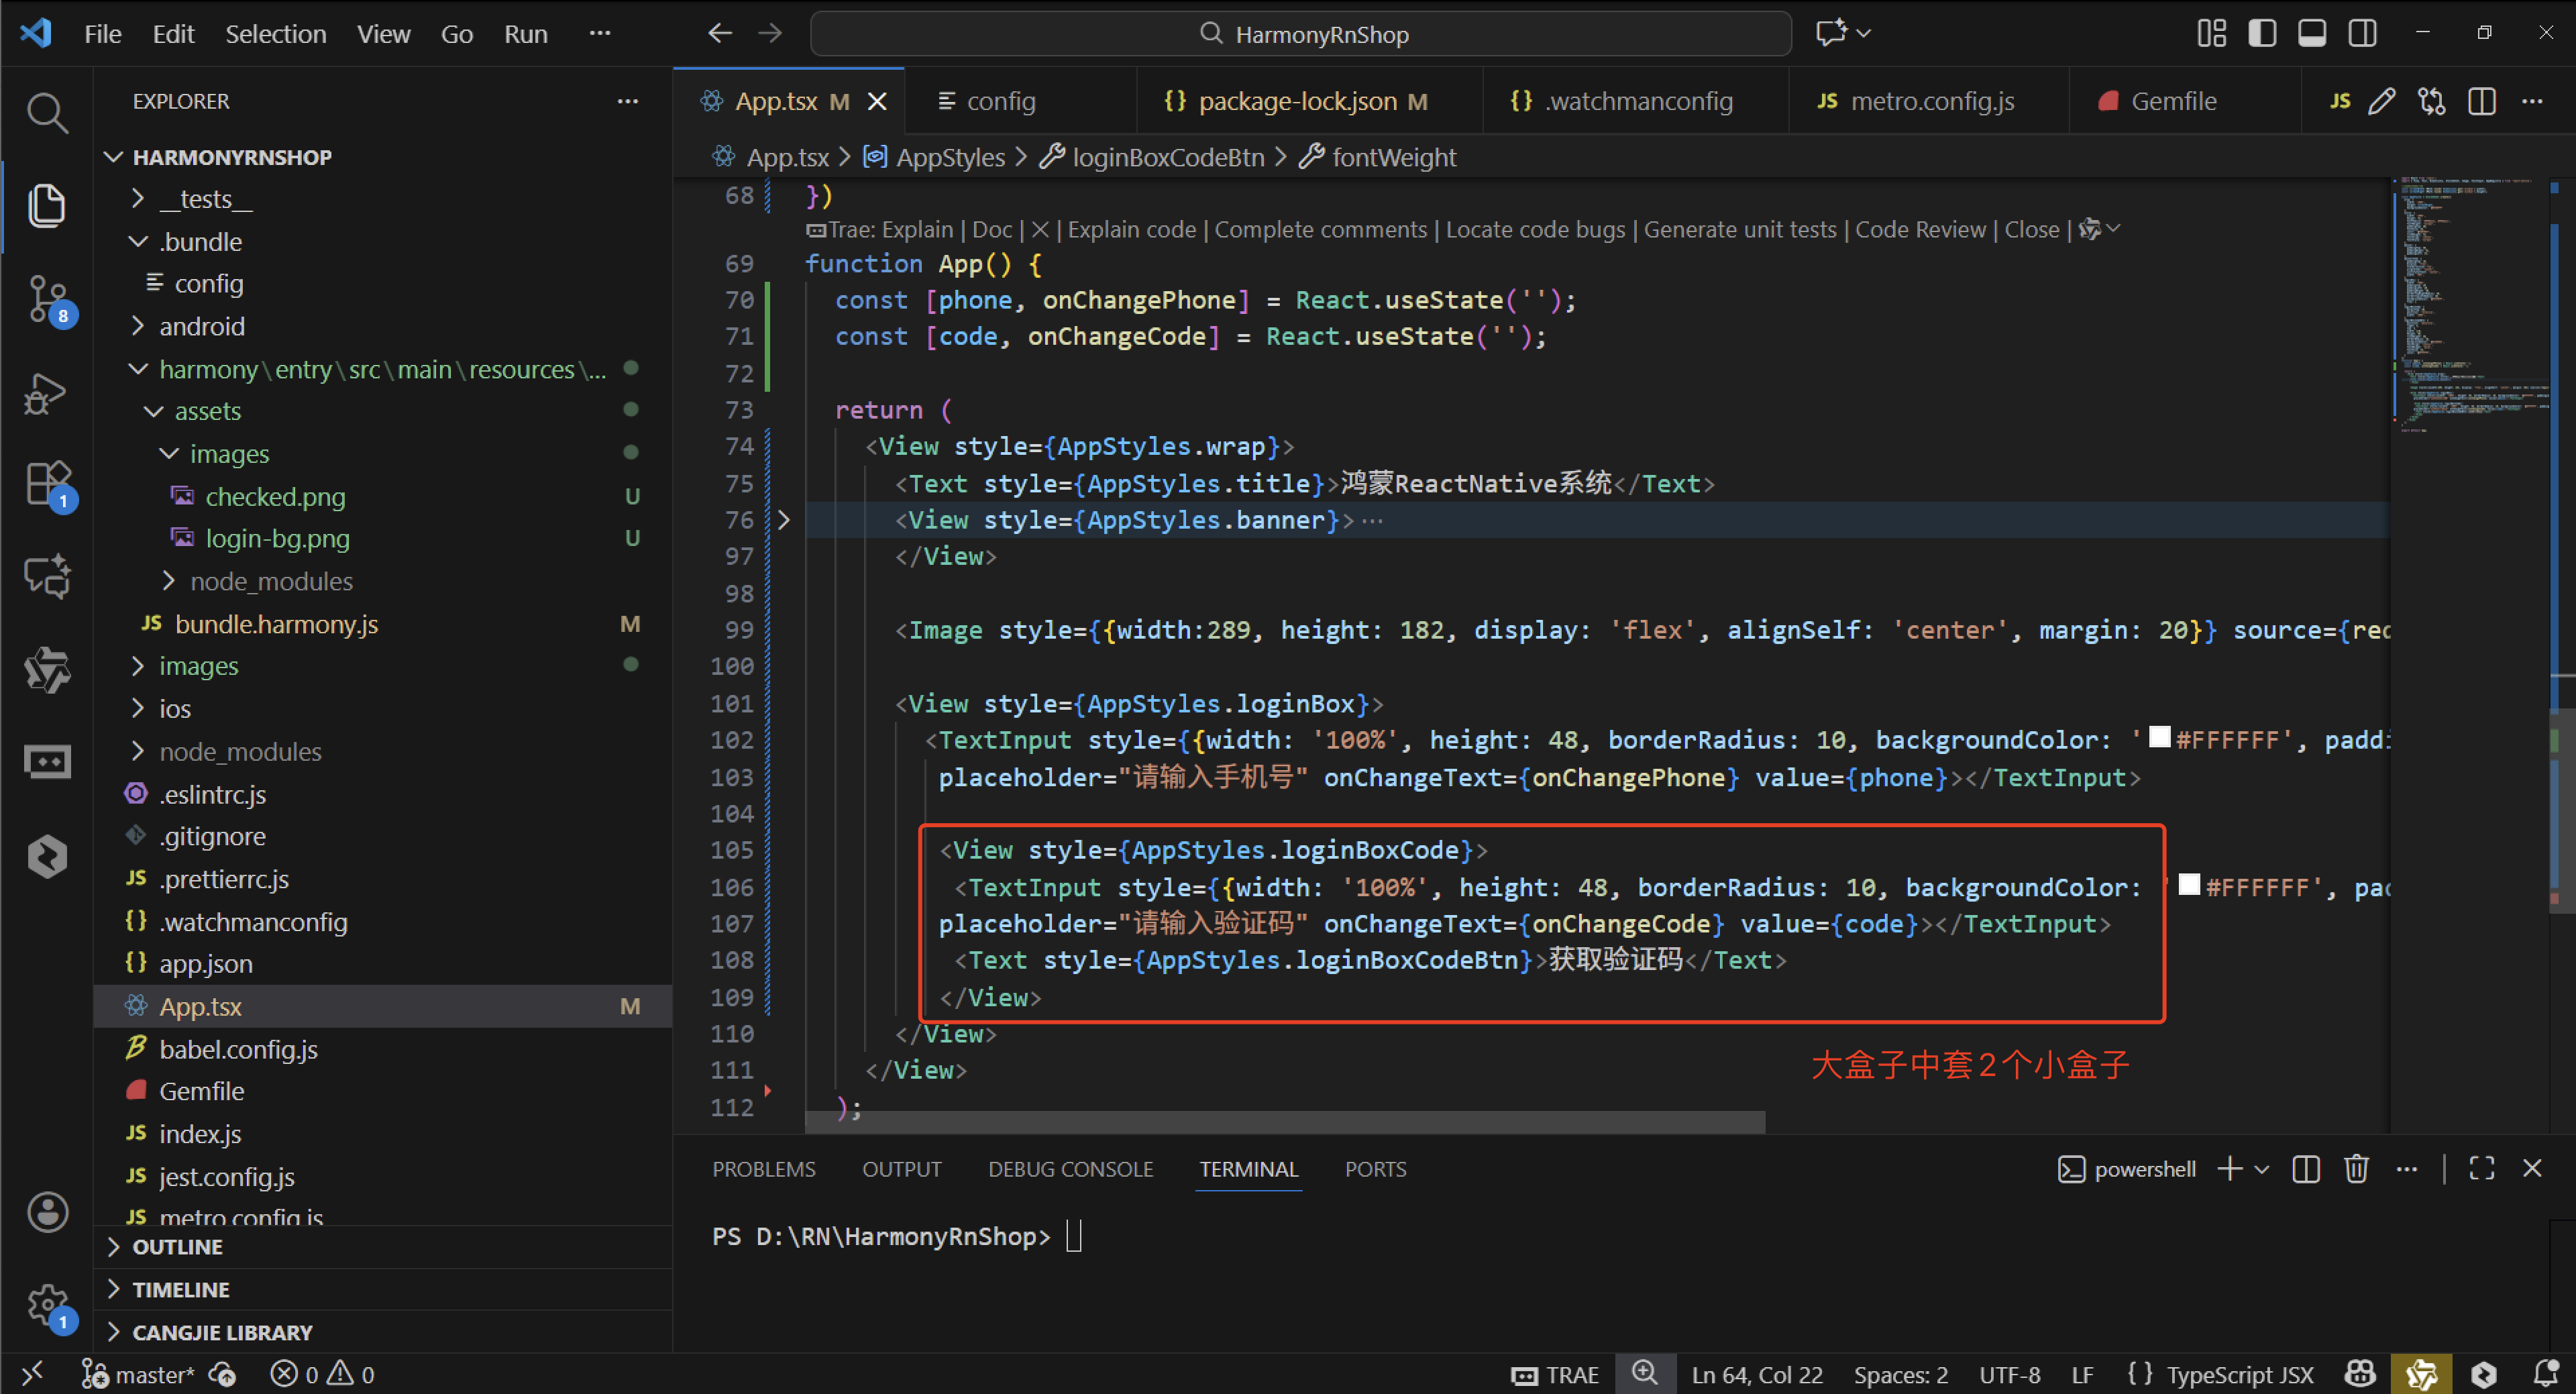Click the #FFFFFF color swatch on line 102
The image size is (2576, 1394).
[2159, 738]
